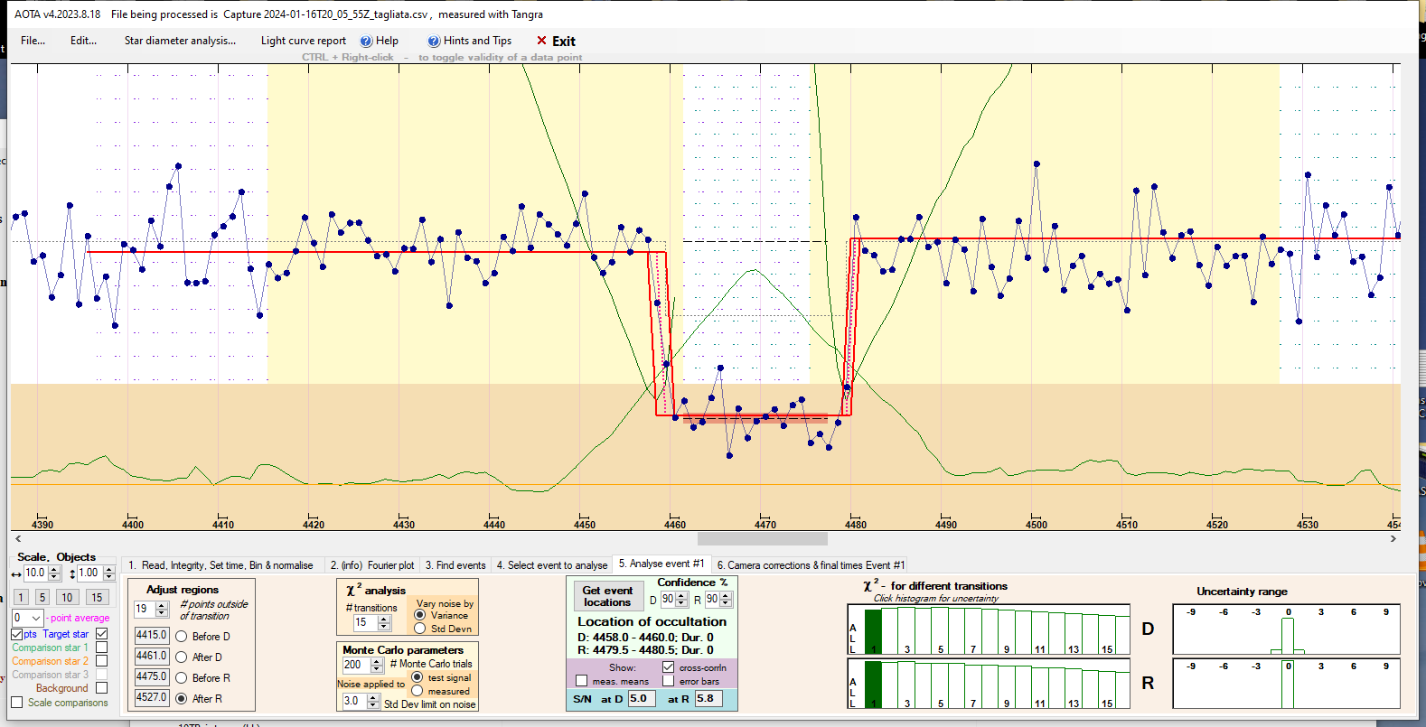This screenshot has height=727, width=1426.
Task: Click bar 1 in R chi-squared histogram
Action: [x=873, y=685]
